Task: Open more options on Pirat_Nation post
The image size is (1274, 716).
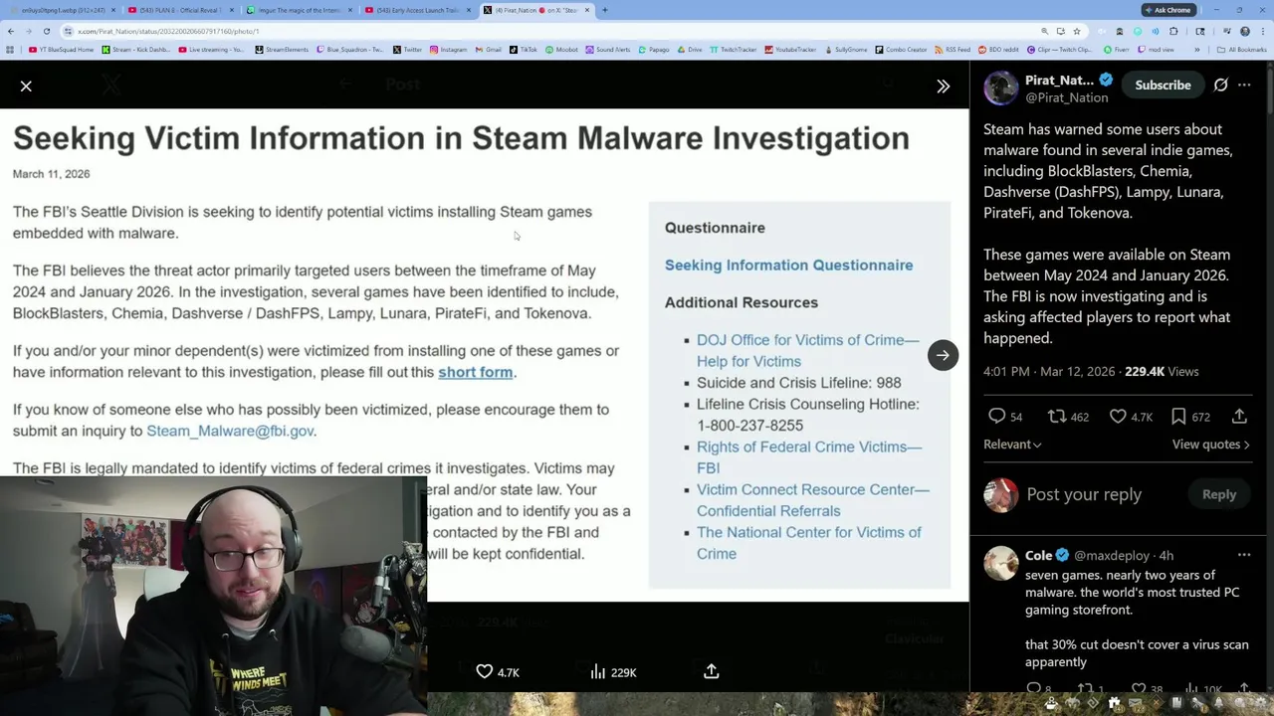Action: tap(1244, 86)
